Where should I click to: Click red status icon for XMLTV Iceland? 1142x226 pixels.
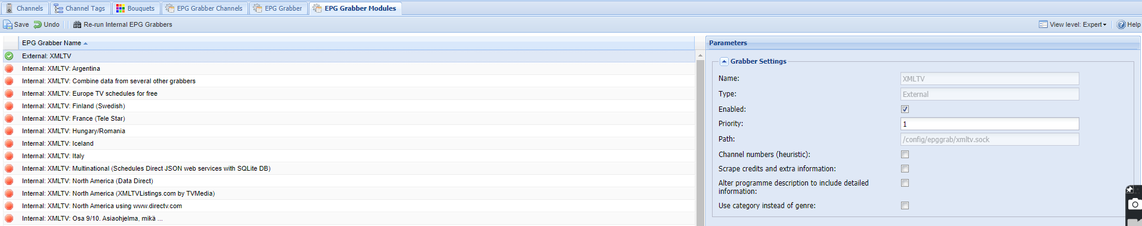pyautogui.click(x=9, y=143)
